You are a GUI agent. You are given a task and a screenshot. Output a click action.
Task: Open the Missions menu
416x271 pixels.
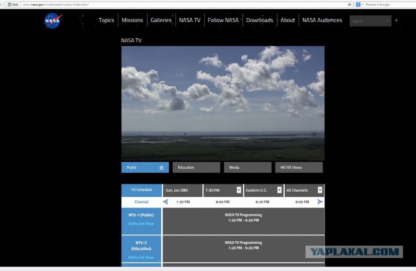point(132,20)
